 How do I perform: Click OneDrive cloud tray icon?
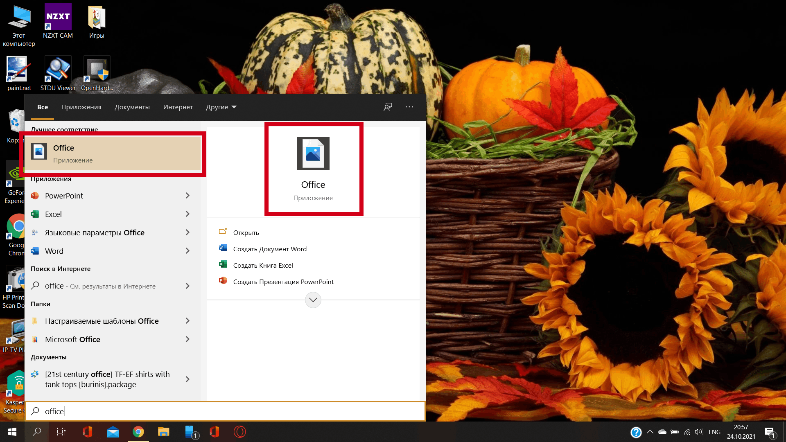pos(662,432)
